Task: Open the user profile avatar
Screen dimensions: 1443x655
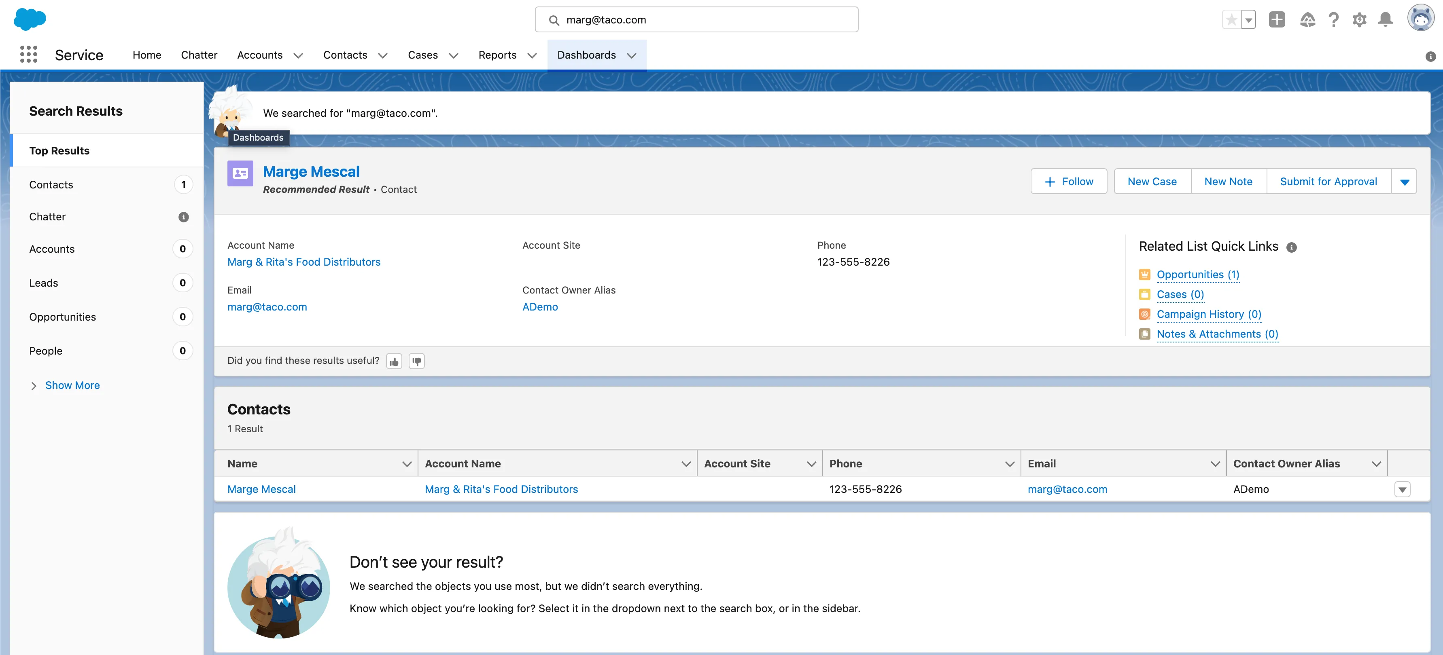Action: click(x=1421, y=19)
